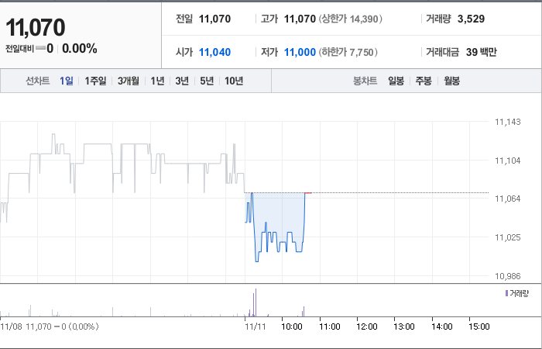Click the 11,143 y-axis label
The height and width of the screenshot is (349, 542).
(507, 122)
